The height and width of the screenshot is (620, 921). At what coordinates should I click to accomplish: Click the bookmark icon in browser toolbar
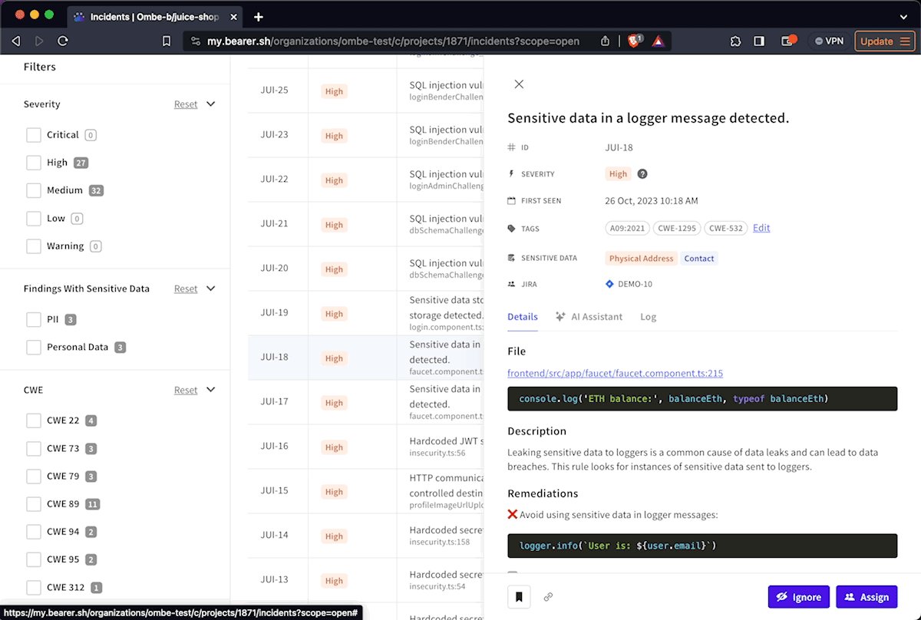[167, 41]
